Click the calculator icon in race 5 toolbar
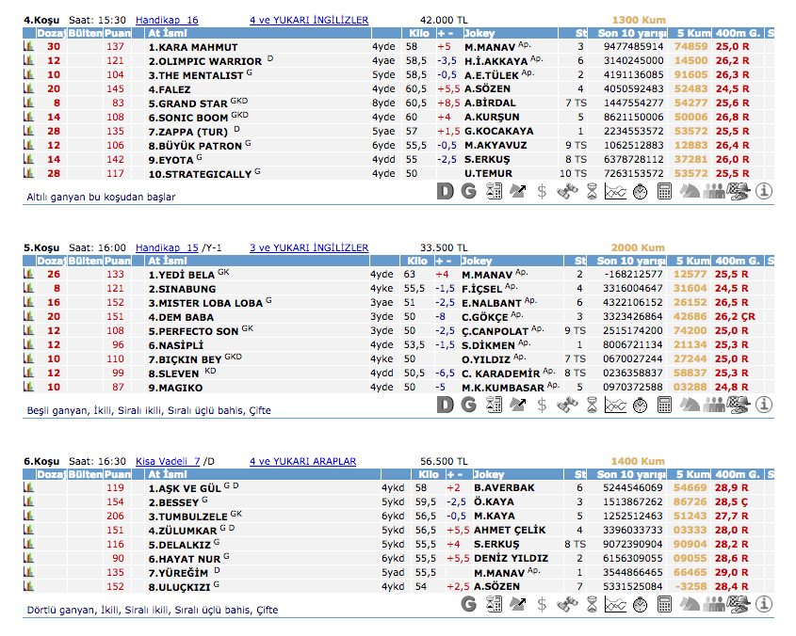This screenshot has width=796, height=636. click(665, 405)
